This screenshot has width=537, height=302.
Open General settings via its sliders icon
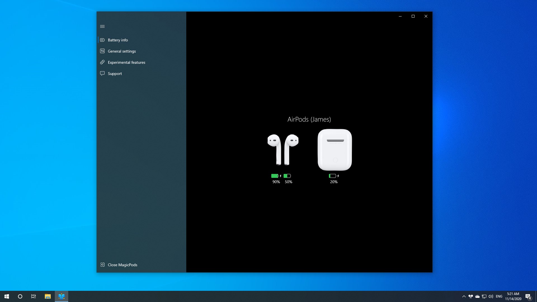click(x=102, y=51)
